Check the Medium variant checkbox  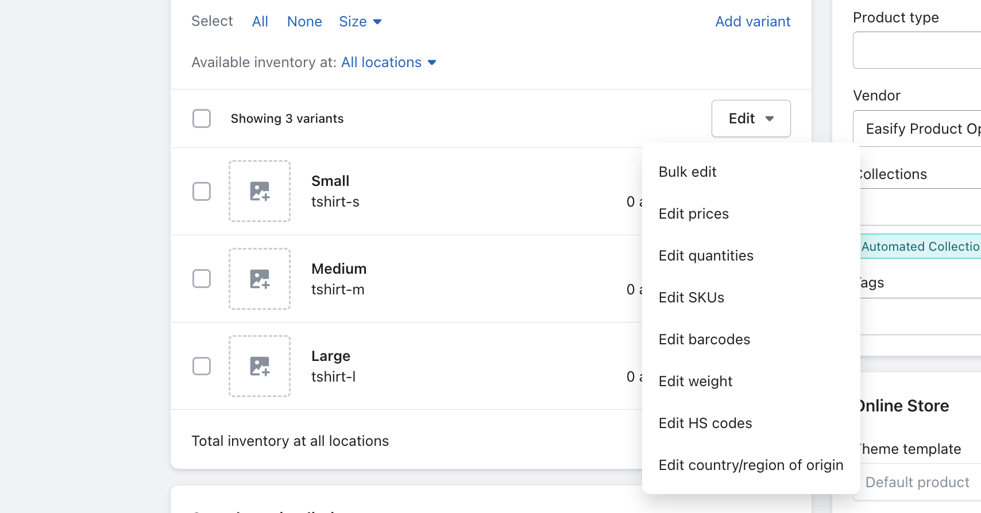point(202,279)
